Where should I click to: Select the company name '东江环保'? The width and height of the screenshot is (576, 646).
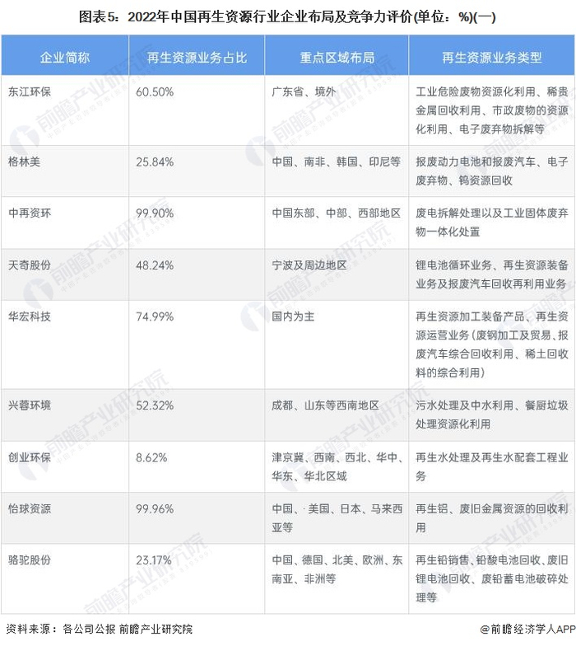pos(30,91)
